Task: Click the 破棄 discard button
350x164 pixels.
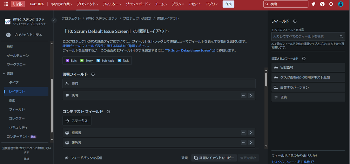Action: (x=184, y=158)
